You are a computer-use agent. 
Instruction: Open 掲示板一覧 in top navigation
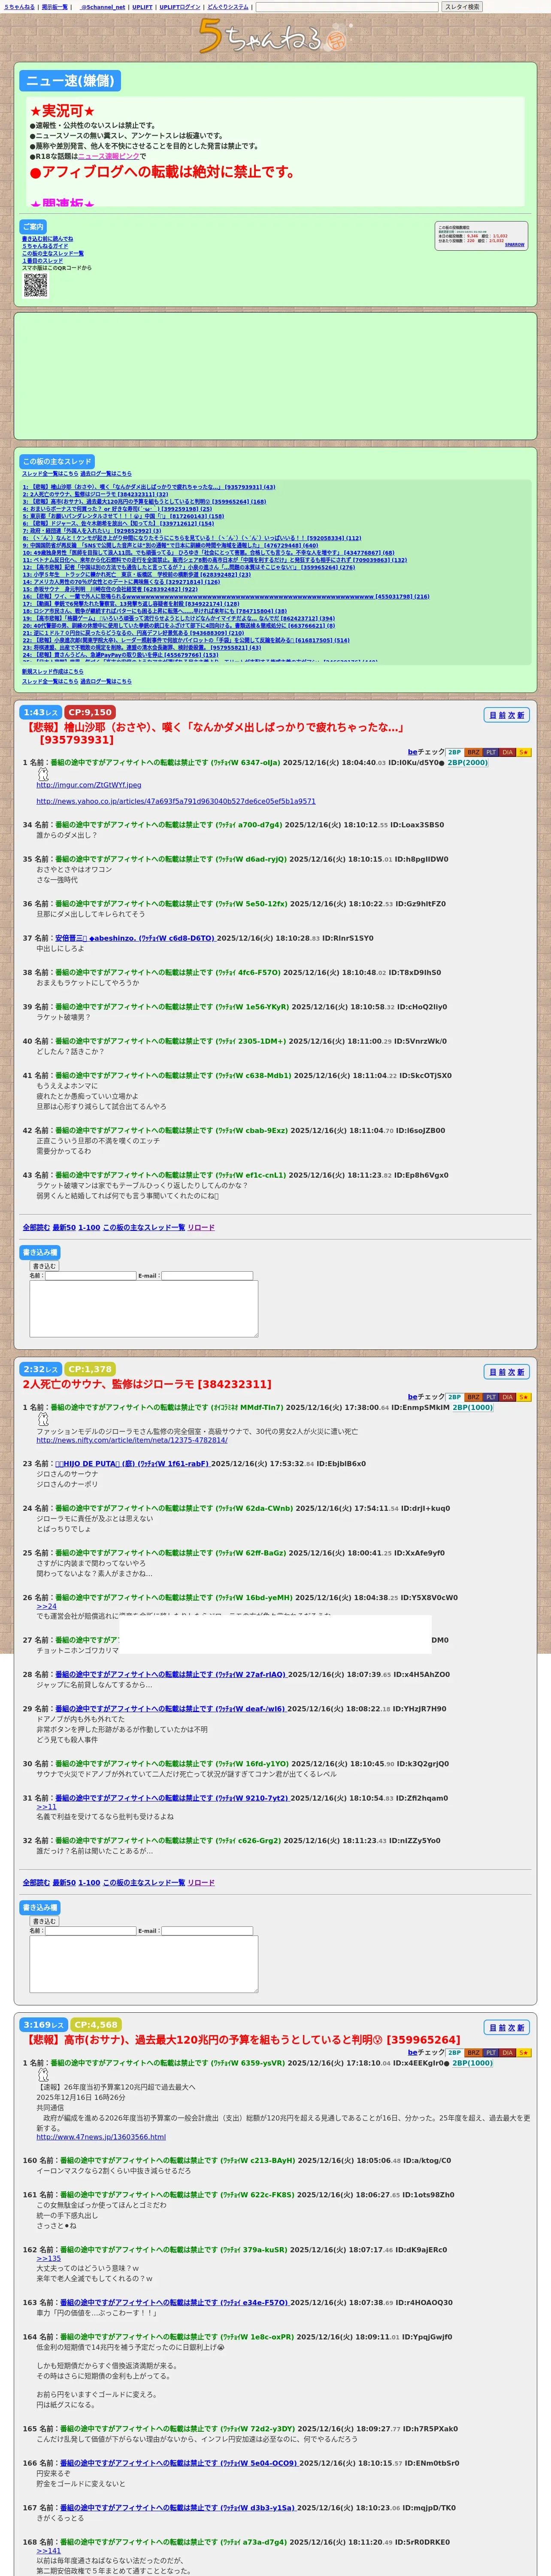tap(55, 7)
